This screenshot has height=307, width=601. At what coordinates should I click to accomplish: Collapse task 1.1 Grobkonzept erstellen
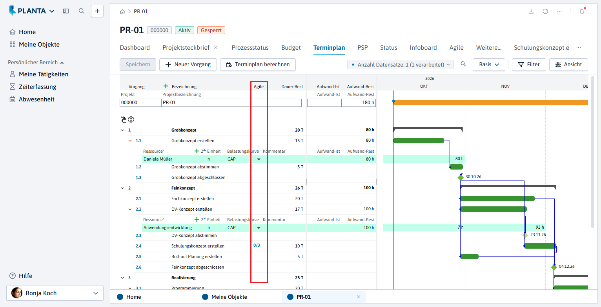tap(130, 141)
